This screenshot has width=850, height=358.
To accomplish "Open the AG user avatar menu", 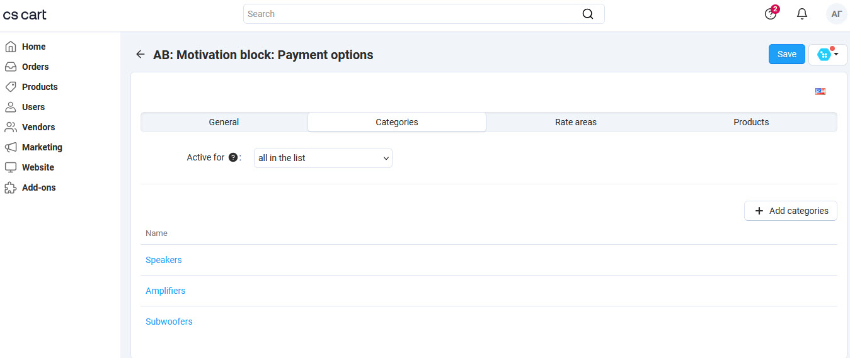I will (836, 14).
